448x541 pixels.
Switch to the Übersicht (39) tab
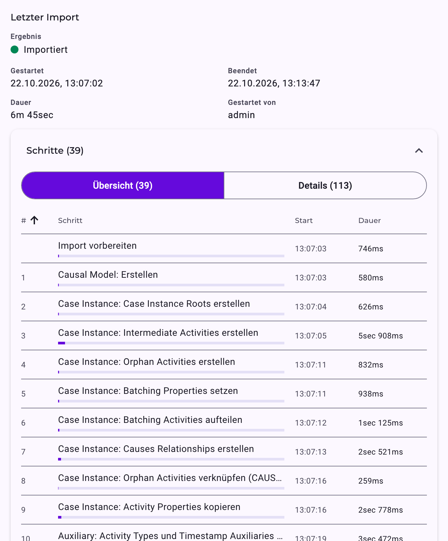[123, 185]
